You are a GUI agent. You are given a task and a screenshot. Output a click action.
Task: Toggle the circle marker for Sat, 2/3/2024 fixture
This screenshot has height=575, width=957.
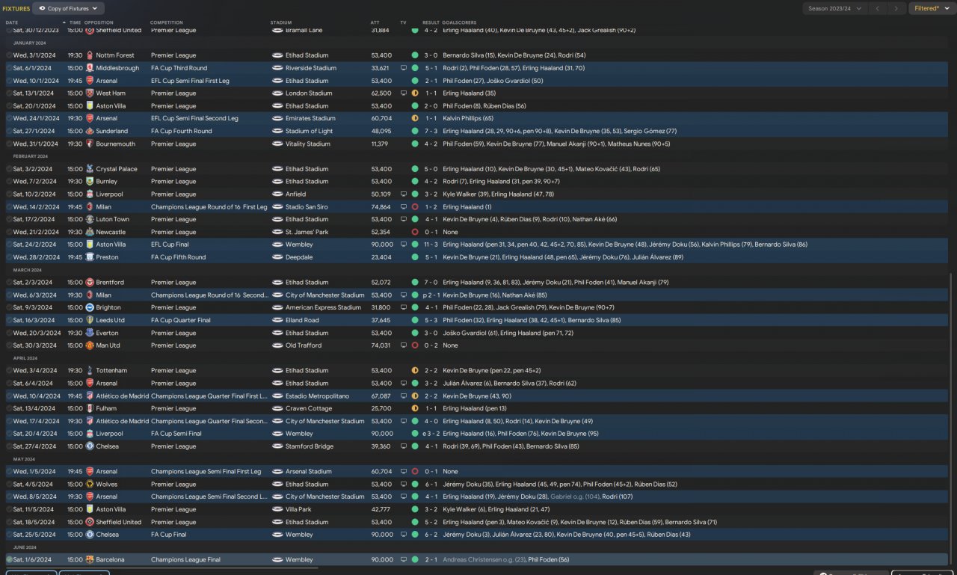click(10, 283)
